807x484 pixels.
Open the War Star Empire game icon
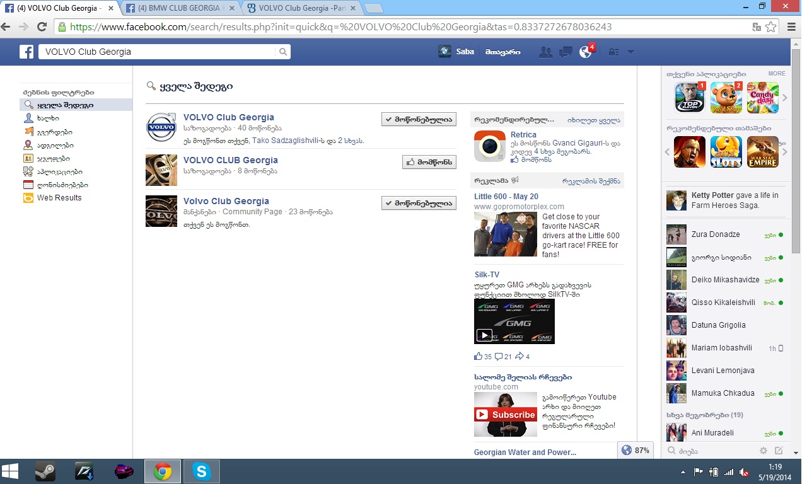tap(762, 152)
